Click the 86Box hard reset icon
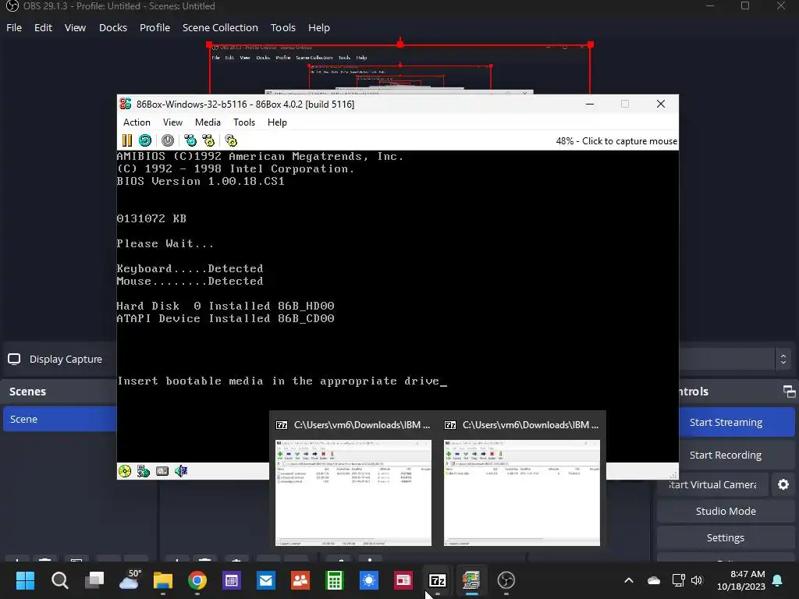The width and height of the screenshot is (799, 599). click(145, 140)
